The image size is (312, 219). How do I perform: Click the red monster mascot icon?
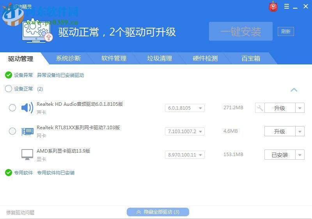click(273, 6)
